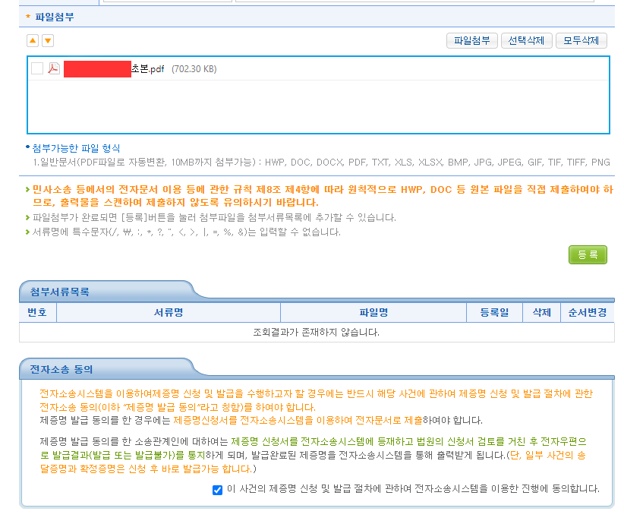Click the 파일명 column header
624x524 pixels.
(373, 312)
